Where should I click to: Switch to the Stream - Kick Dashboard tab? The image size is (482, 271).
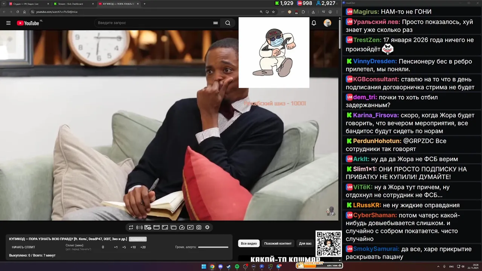pyautogui.click(x=73, y=4)
